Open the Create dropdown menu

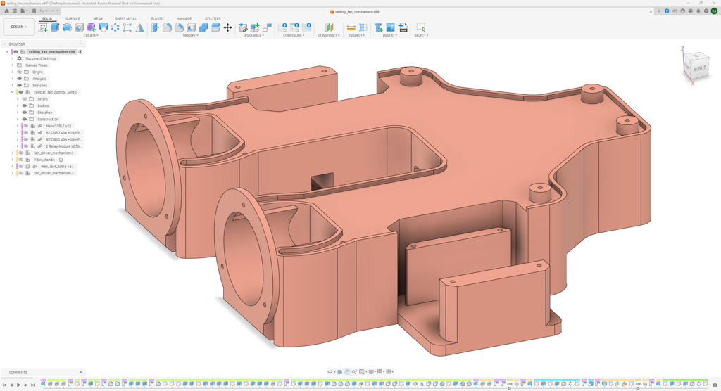(91, 35)
